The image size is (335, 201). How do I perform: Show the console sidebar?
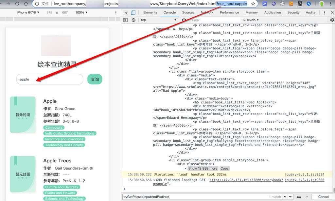pyautogui.click(x=126, y=20)
